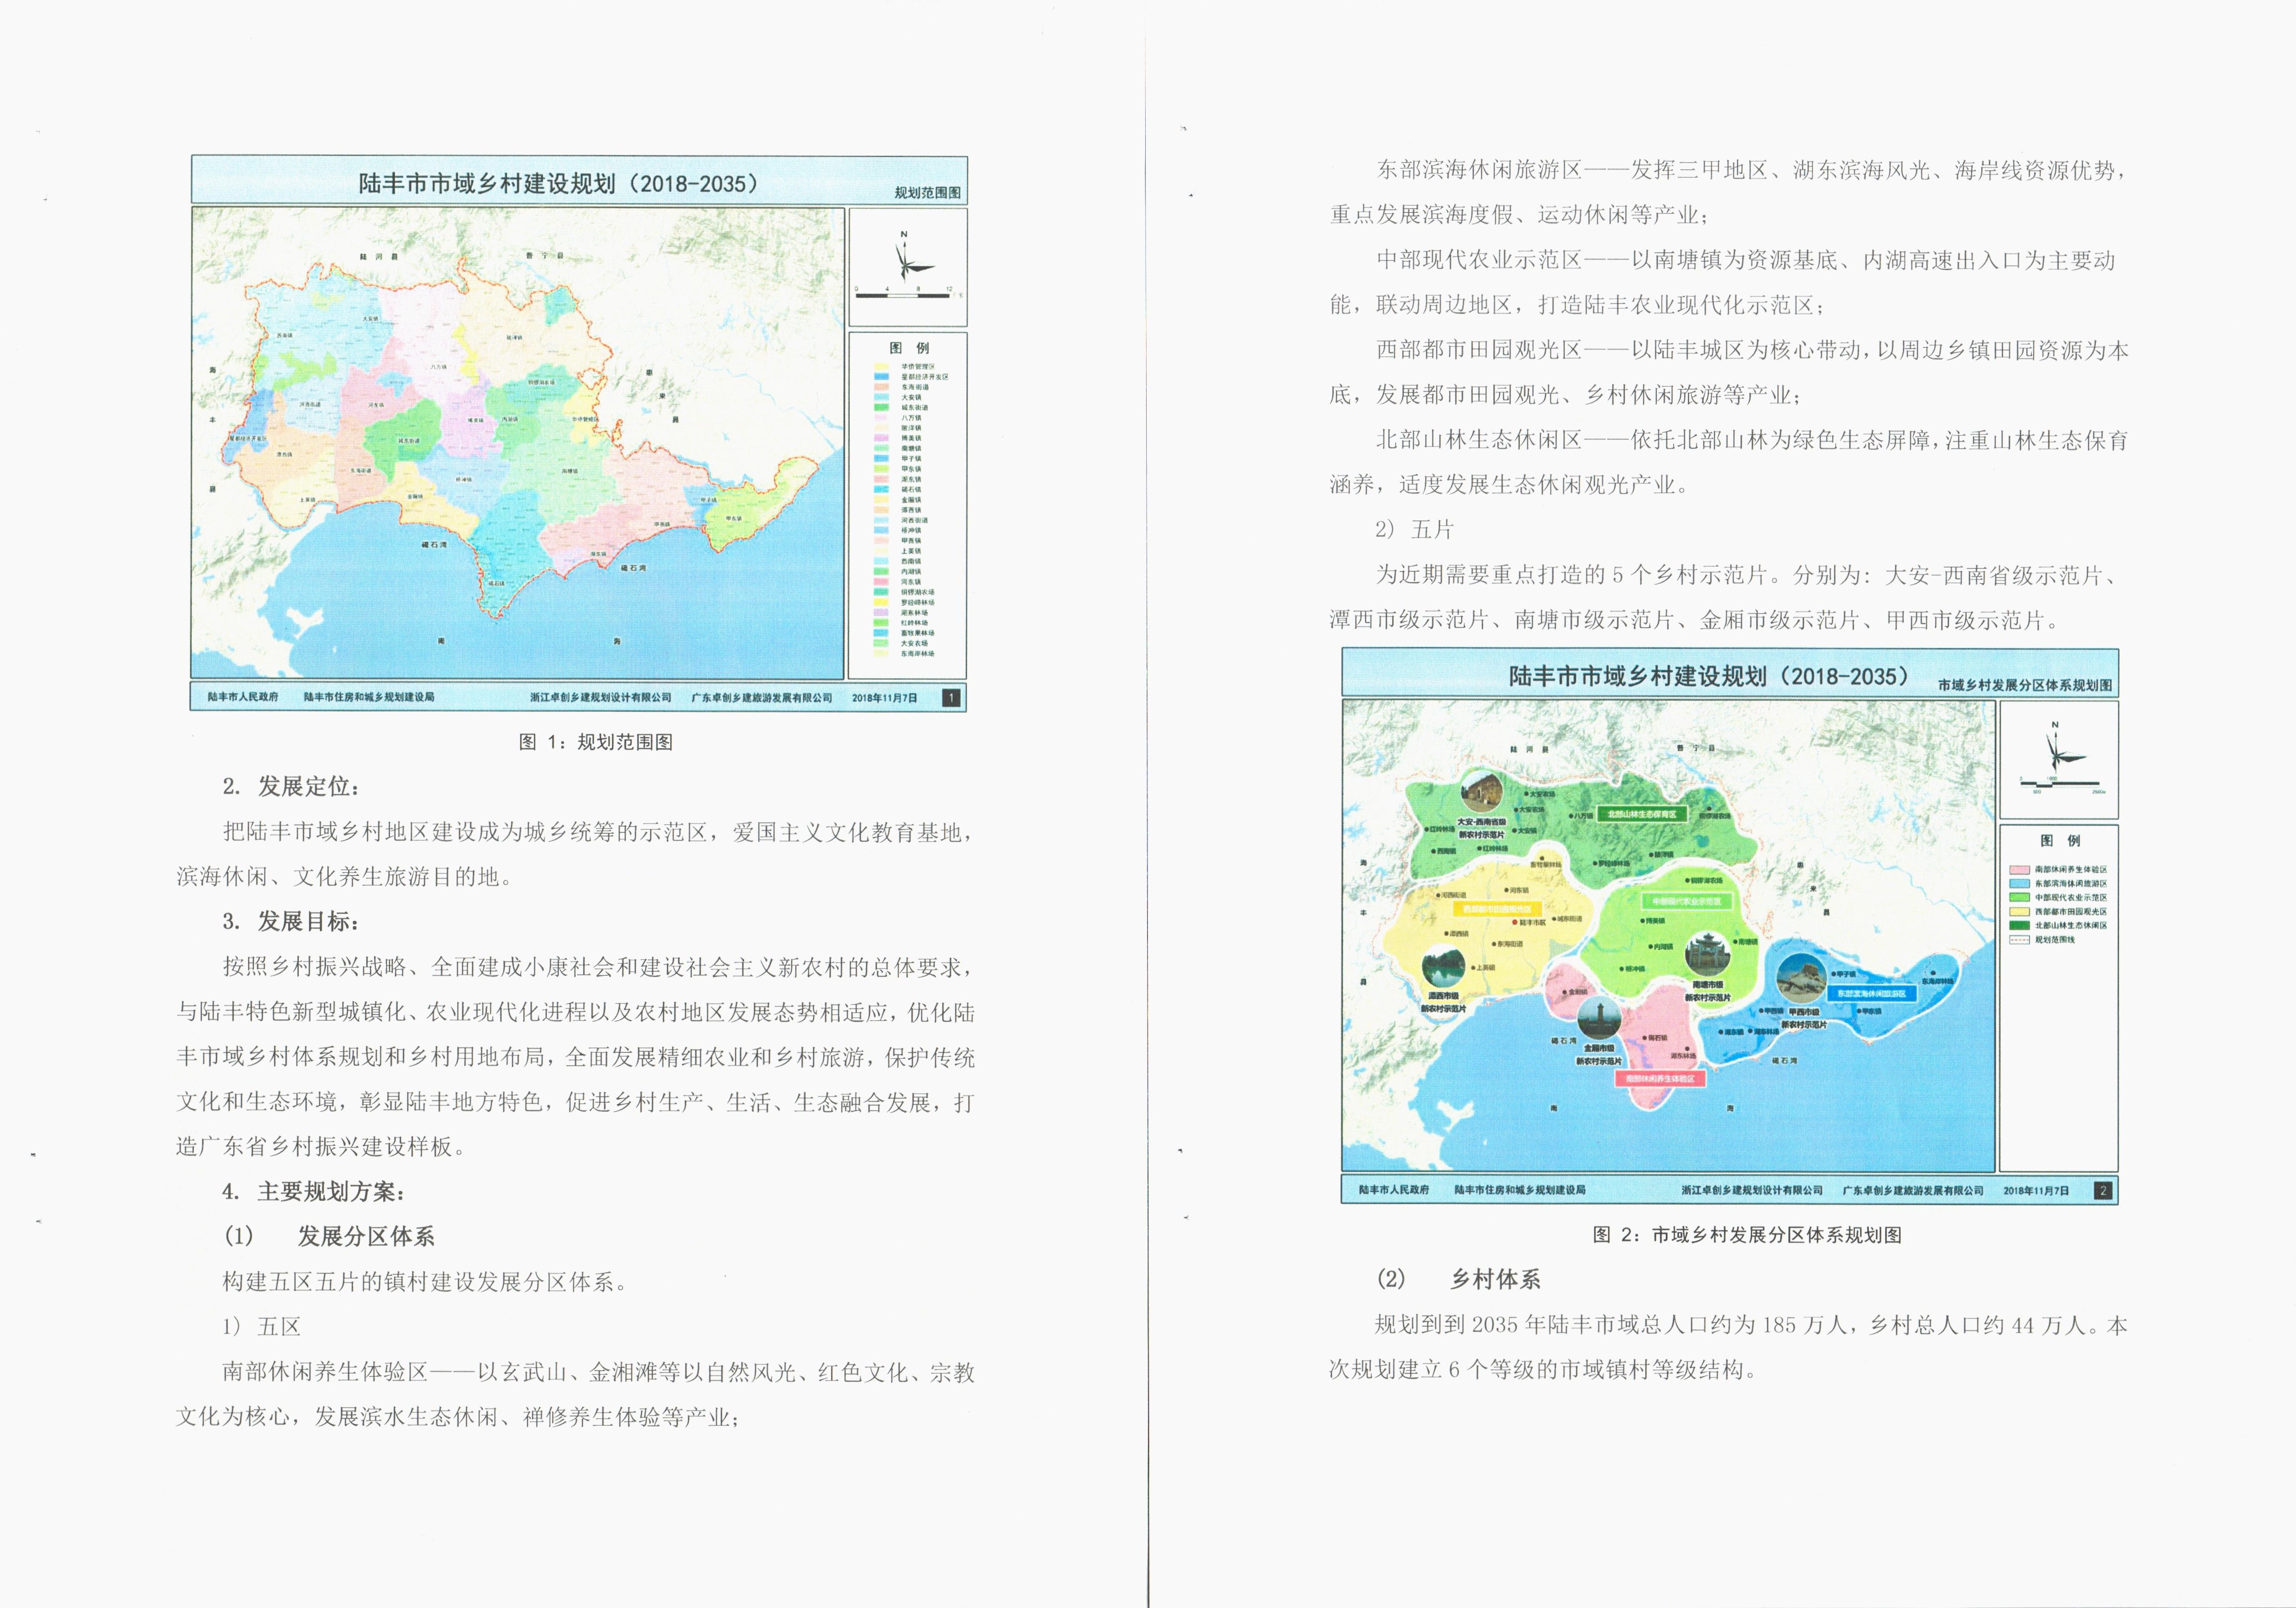
Task: Click the heading 3. 发展目标：
Action: click(x=291, y=922)
